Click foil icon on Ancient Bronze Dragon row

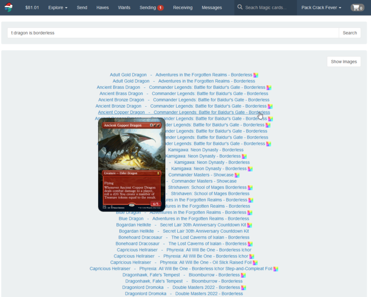click(x=270, y=106)
